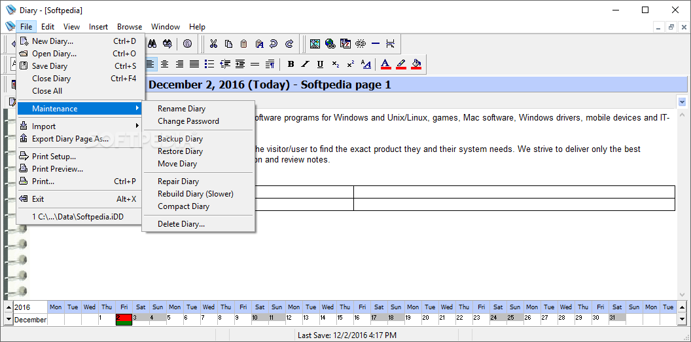Select December 25 in calendar strip
The width and height of the screenshot is (691, 342).
[515, 318]
